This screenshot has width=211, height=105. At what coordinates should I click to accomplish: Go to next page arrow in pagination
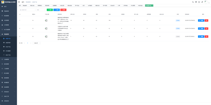[31, 43]
